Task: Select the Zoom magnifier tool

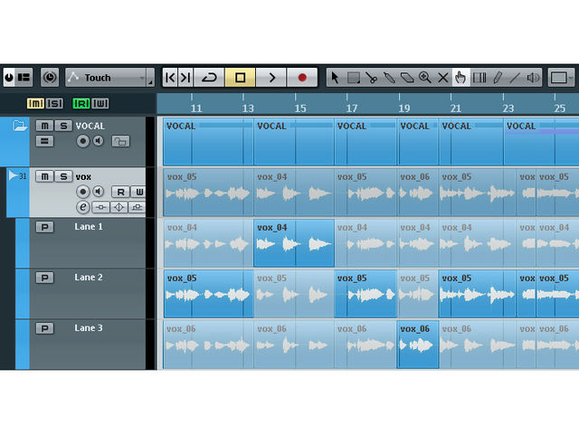Action: [x=424, y=78]
